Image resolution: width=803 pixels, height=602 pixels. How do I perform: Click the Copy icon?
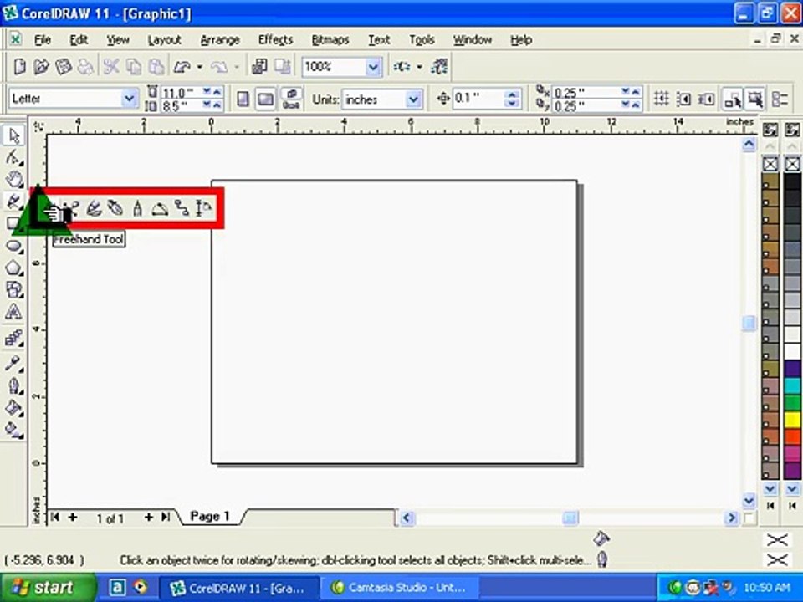[134, 67]
